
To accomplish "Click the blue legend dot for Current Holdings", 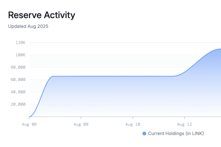I will coord(144,133).
